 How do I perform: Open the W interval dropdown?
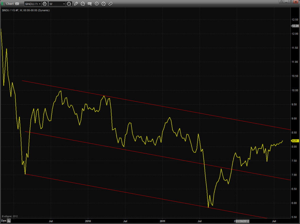tap(57, 4)
